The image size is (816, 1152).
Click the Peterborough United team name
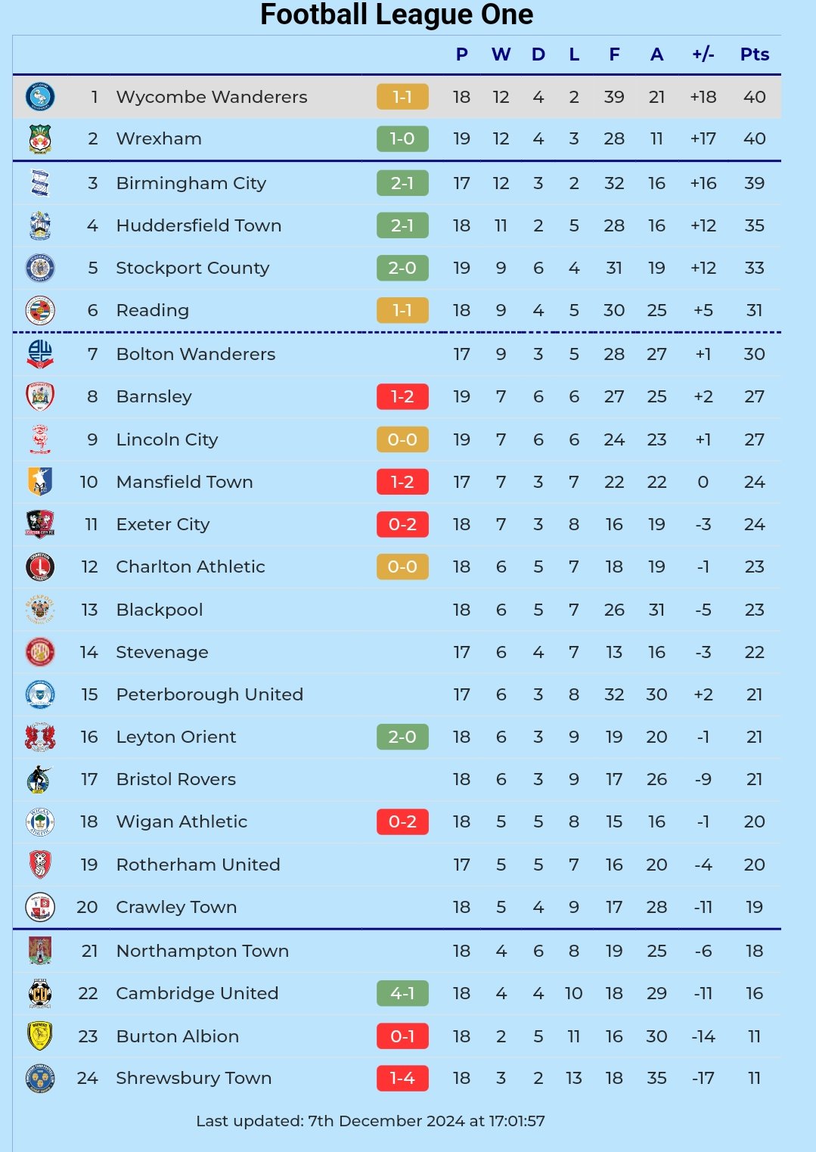coord(209,694)
